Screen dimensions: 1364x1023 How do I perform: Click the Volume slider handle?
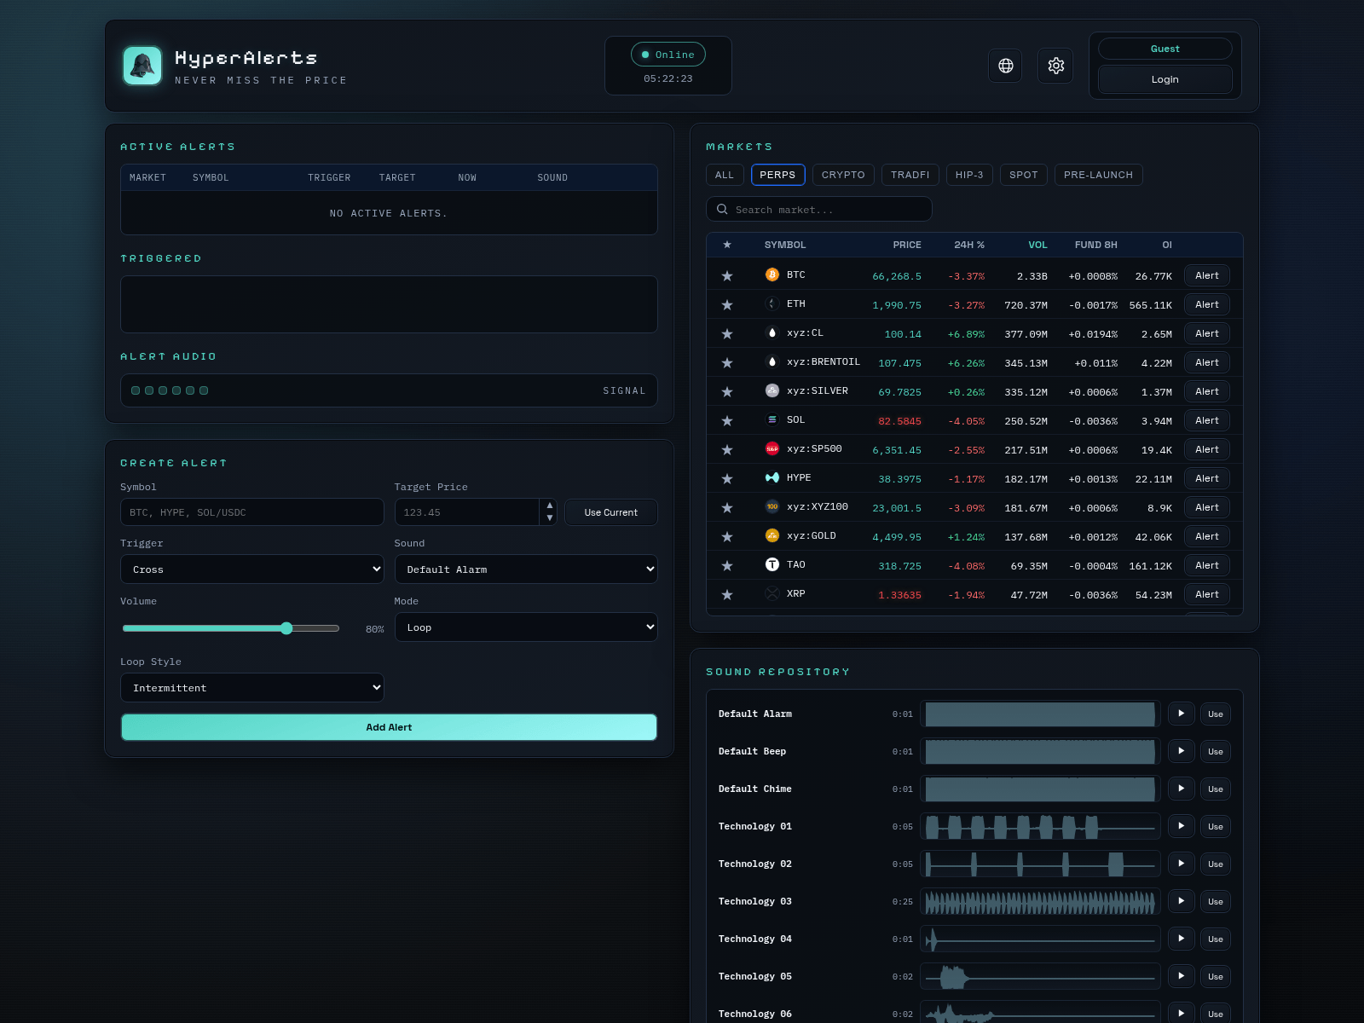click(x=286, y=628)
